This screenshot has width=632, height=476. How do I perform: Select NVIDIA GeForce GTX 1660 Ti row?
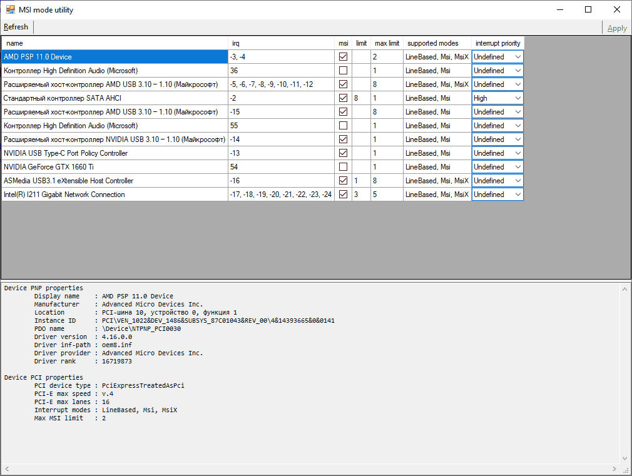click(x=115, y=166)
